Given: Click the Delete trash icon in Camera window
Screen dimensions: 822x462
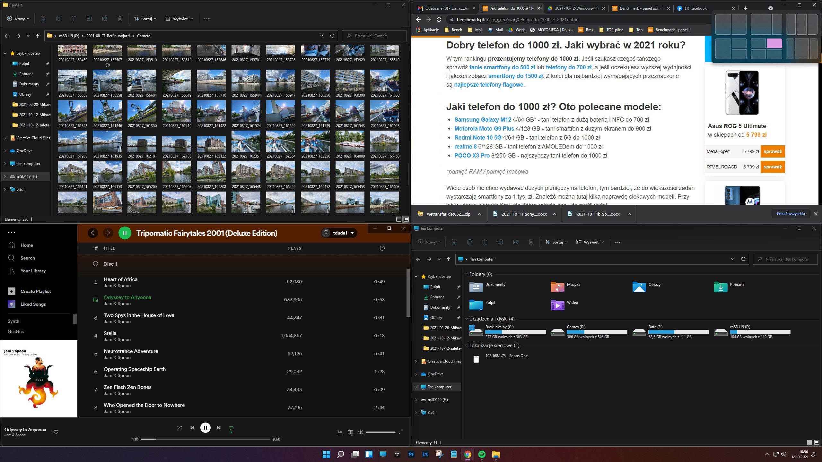Looking at the screenshot, I should coord(120,19).
